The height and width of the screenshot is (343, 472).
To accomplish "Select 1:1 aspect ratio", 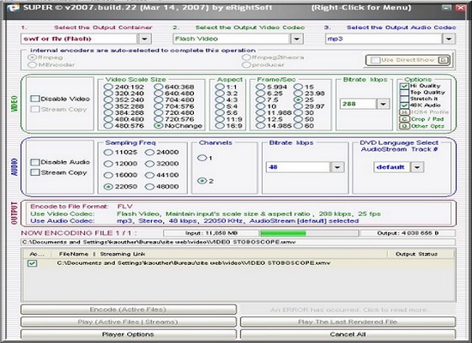I will [x=220, y=87].
